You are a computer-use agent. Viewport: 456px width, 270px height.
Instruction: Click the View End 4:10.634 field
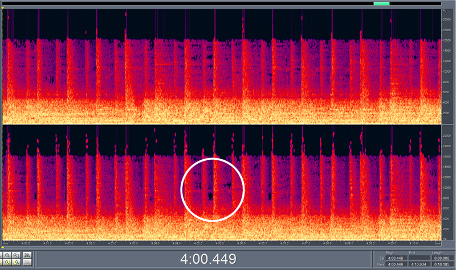419,264
